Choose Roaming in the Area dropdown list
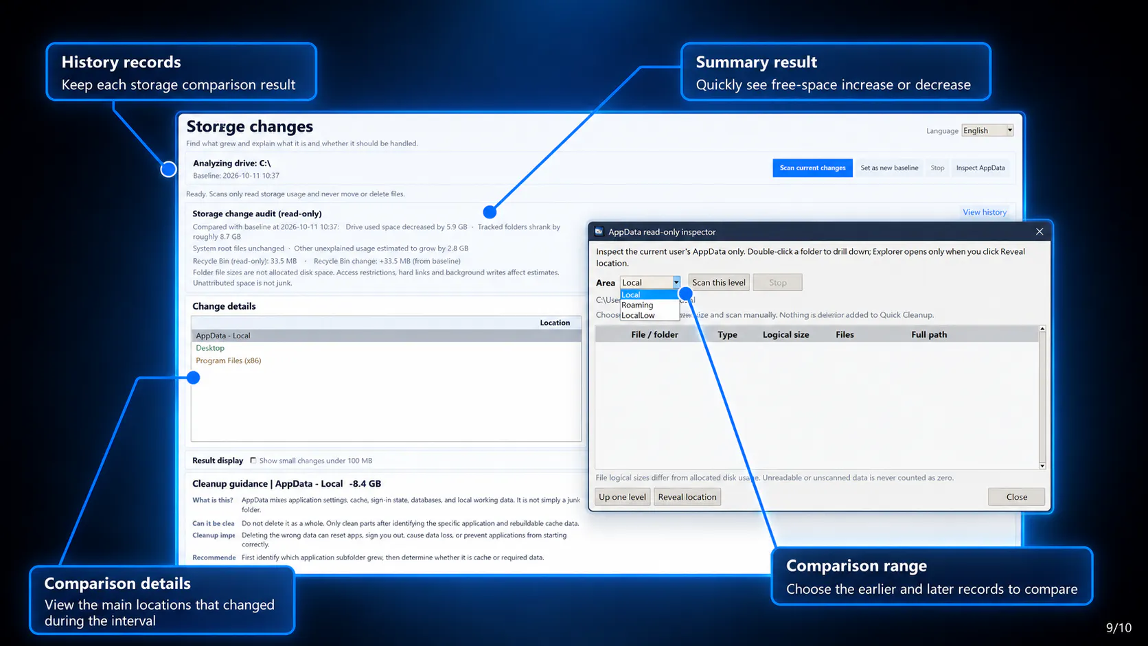 coord(650,305)
